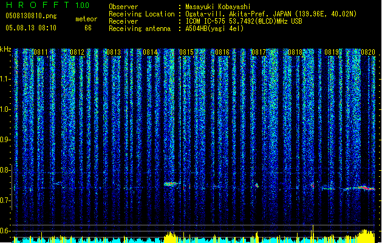Click the meteor count value 66
382x243 pixels.
pos(88,28)
